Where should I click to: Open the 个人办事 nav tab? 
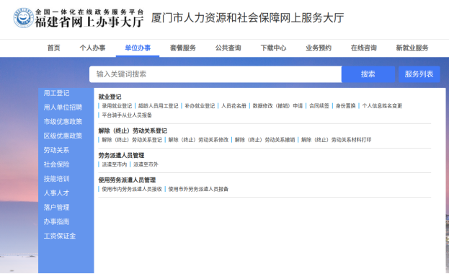[x=92, y=48]
